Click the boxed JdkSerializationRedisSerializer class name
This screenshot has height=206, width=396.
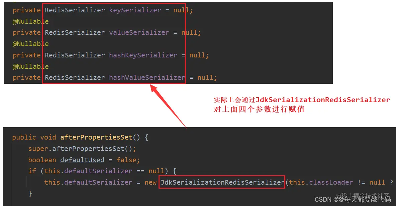click(222, 182)
